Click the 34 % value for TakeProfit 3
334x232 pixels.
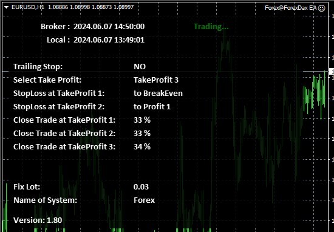[142, 147]
